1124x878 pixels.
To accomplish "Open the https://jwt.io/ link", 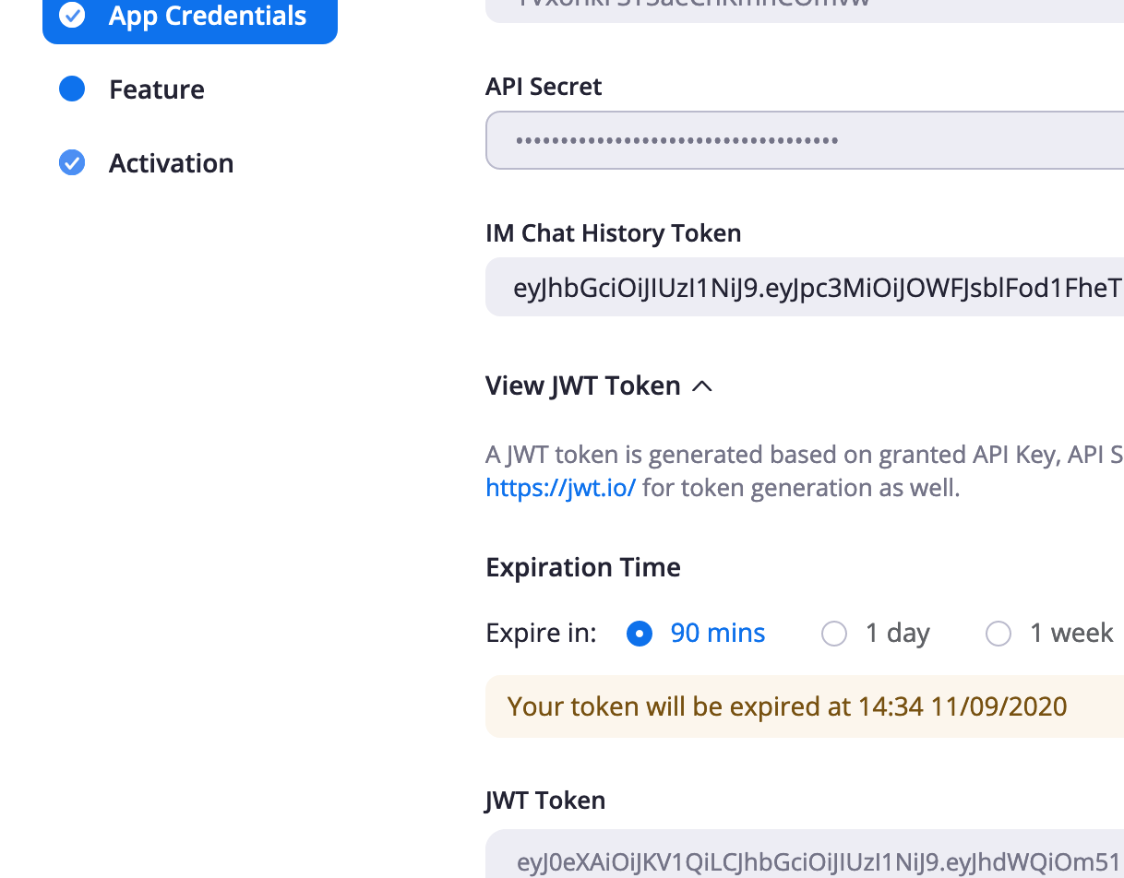I will point(560,488).
